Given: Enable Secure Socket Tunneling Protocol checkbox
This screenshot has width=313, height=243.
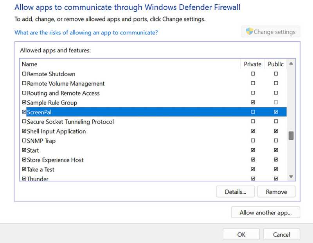Looking at the screenshot, I should tap(24, 122).
